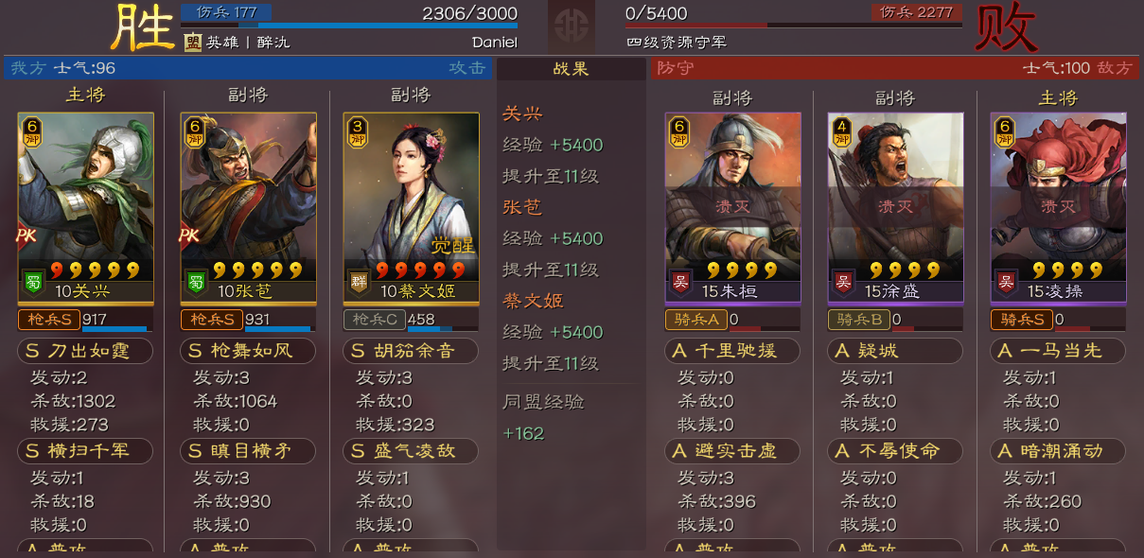Click the center battle emblem icon
Image resolution: width=1144 pixels, height=558 pixels.
pos(572,26)
